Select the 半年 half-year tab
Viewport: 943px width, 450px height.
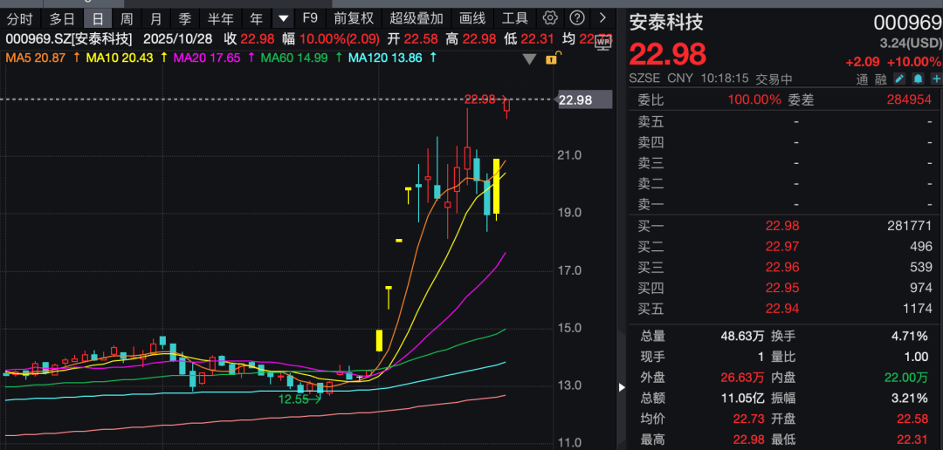(x=220, y=18)
